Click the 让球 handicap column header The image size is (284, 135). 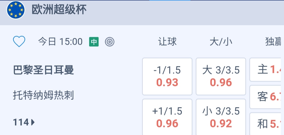click(x=167, y=42)
